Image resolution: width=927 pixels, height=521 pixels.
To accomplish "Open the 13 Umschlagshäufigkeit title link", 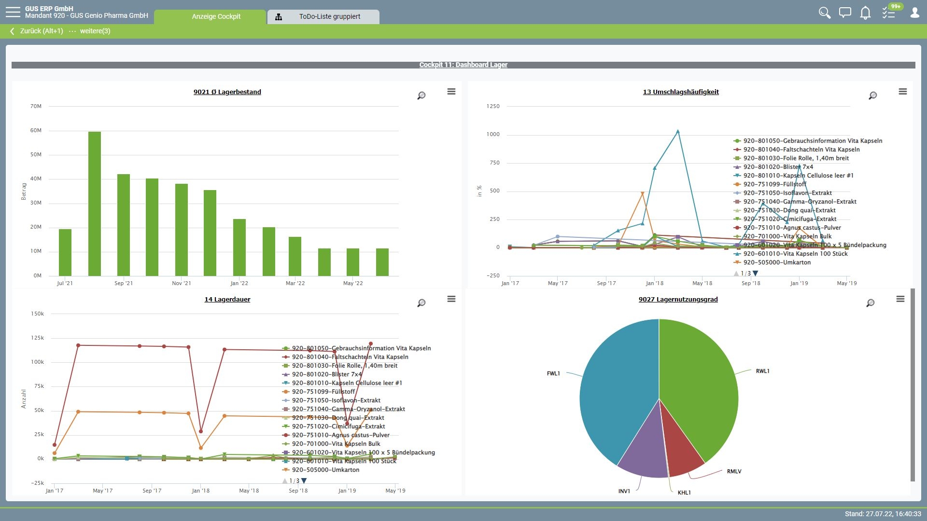I will [680, 92].
